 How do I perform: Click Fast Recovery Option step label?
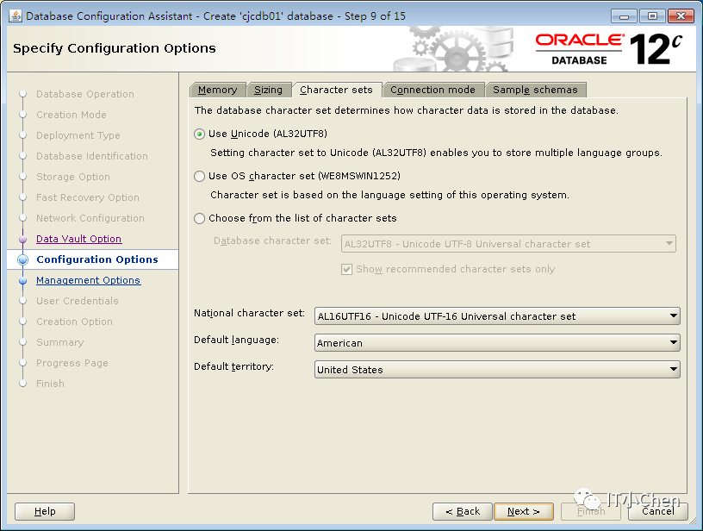(88, 197)
